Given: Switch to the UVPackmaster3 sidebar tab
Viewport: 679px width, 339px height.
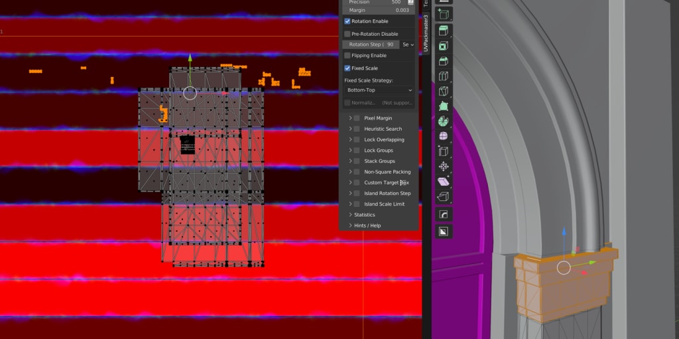Looking at the screenshot, I should tap(426, 33).
